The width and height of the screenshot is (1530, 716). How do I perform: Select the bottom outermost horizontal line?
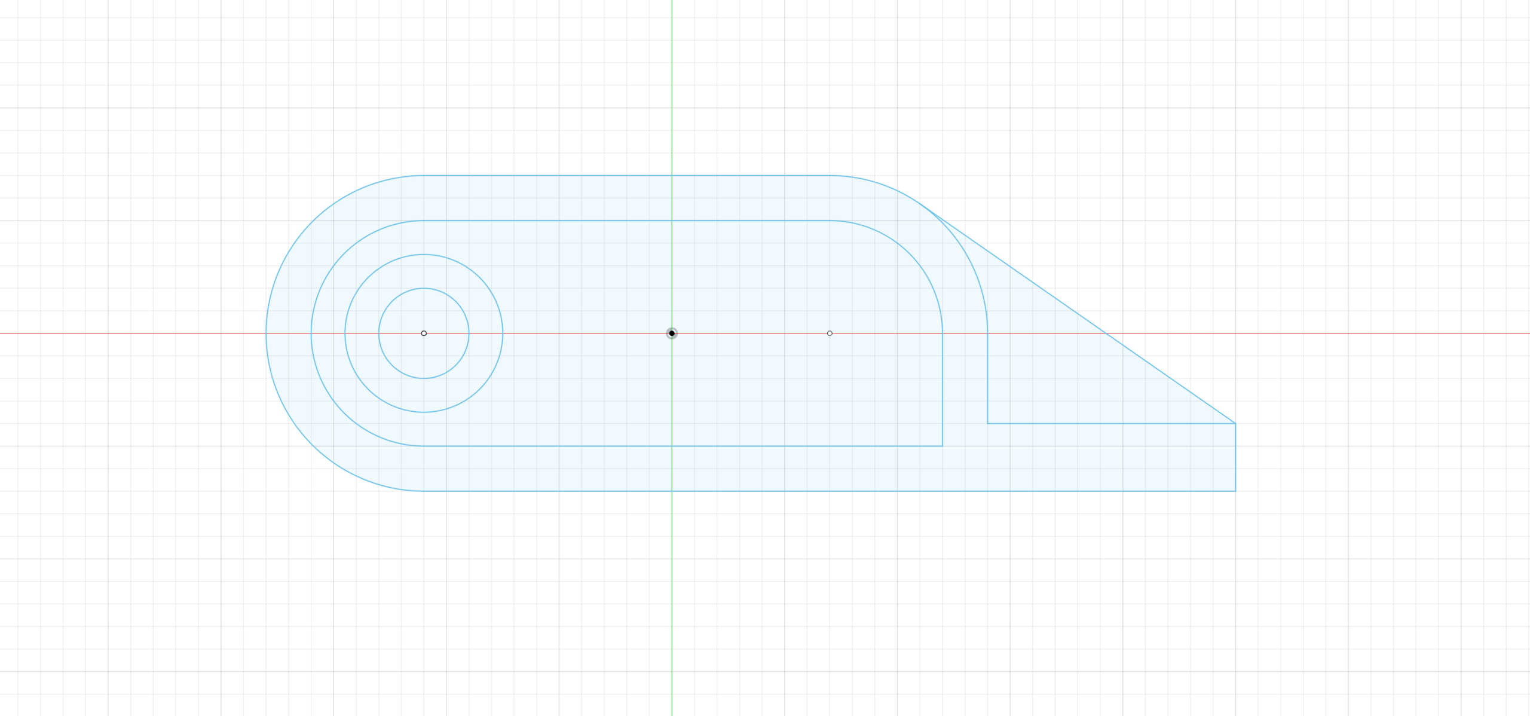[x=837, y=491]
